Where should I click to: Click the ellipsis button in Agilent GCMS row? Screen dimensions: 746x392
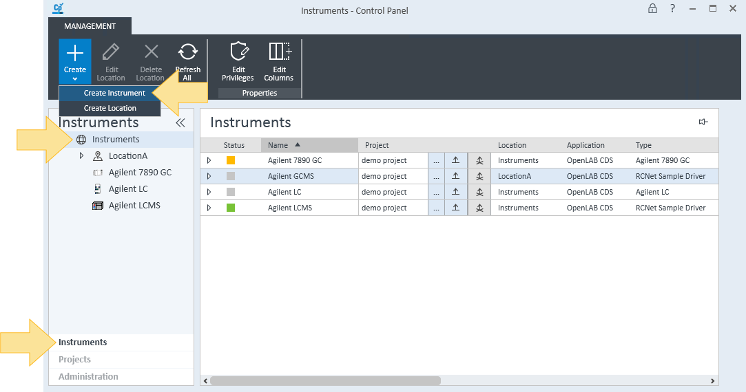coord(436,176)
